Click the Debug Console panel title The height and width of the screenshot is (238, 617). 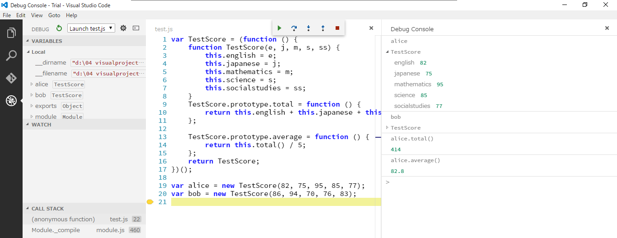412,29
